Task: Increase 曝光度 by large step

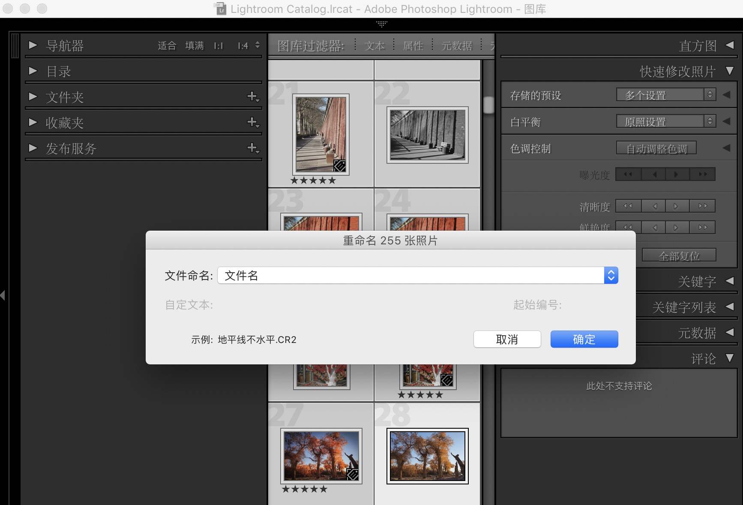Action: (x=703, y=174)
